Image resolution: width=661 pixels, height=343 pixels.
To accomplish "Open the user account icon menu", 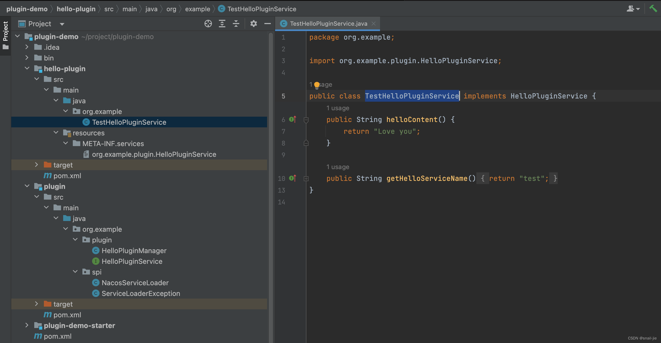I will [633, 9].
